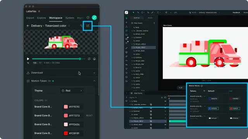Expand the Ellipse_200-2 layer in outline
The height and width of the screenshot is (139, 248).
pyautogui.click(x=132, y=44)
